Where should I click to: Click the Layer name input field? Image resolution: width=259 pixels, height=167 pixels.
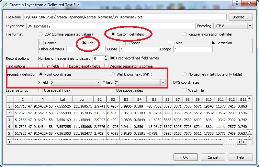(x=111, y=26)
